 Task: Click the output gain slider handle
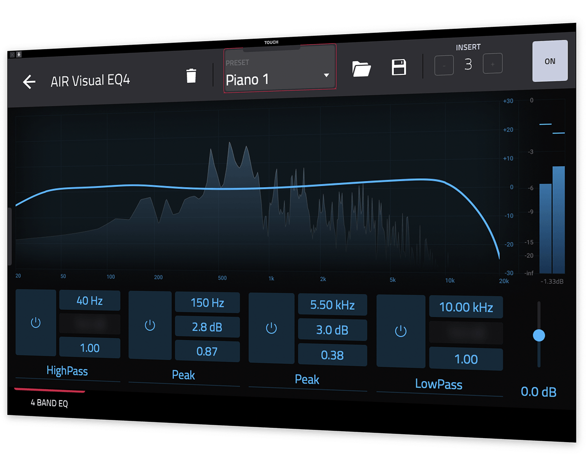pos(539,335)
